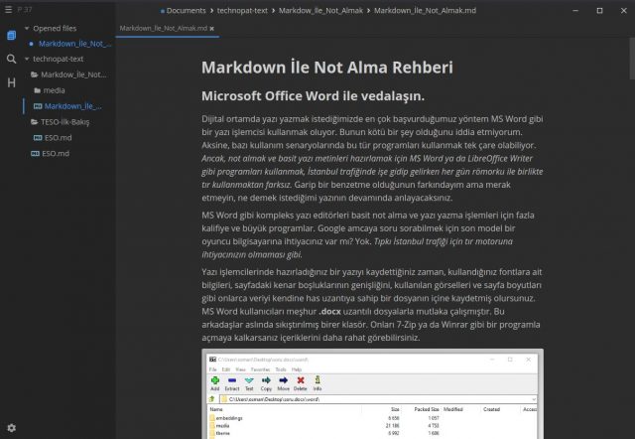Open ESO.md inside TESO-İlk-Bakış folder
Screen dimensions: 635x439
click(x=53, y=138)
